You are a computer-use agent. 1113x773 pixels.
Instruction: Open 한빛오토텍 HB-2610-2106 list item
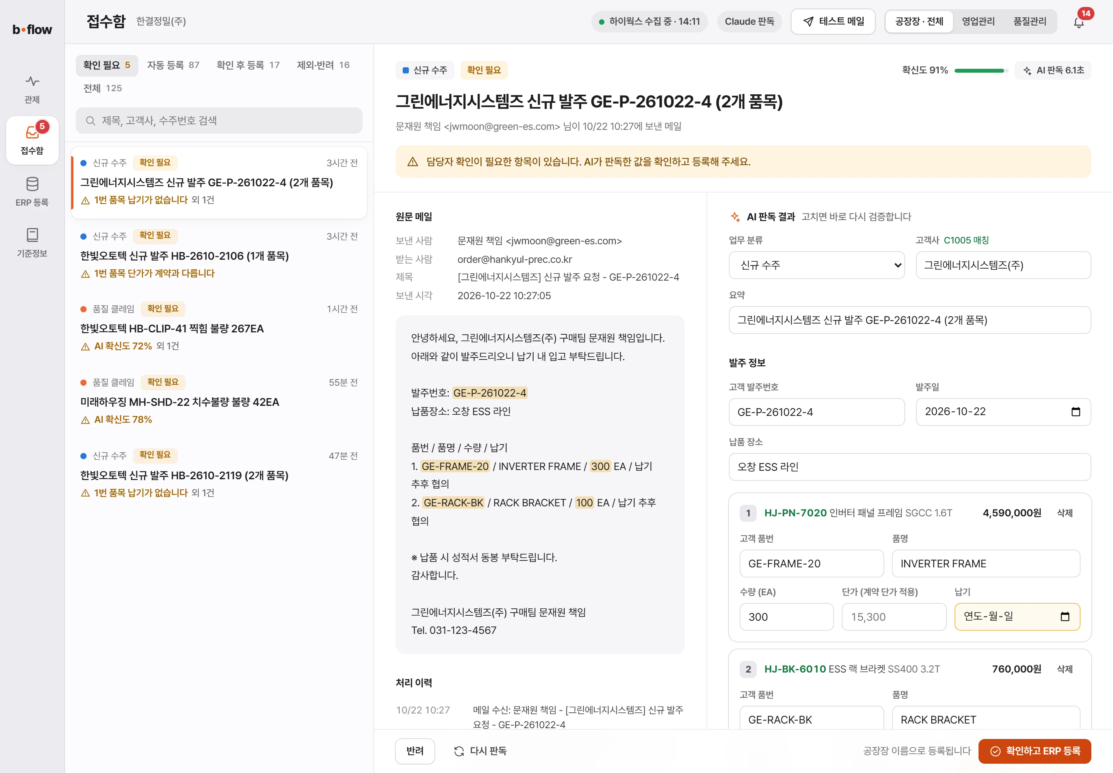pos(219,256)
